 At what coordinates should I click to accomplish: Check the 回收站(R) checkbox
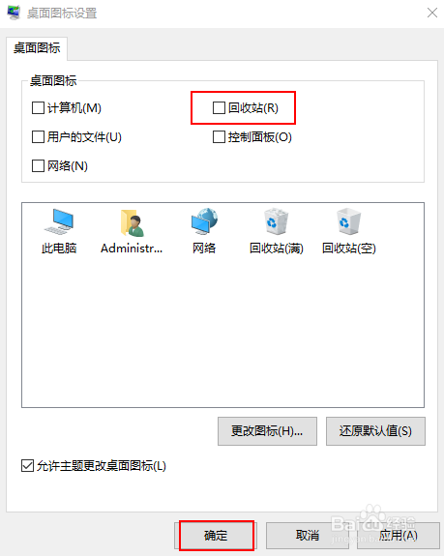coord(219,107)
